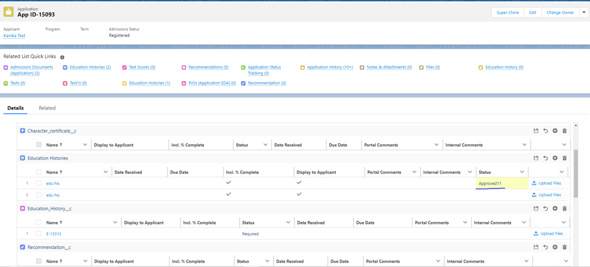Image resolution: width=590 pixels, height=267 pixels.
Task: Expand Status column menu in Education Histories
Action: click(x=522, y=172)
